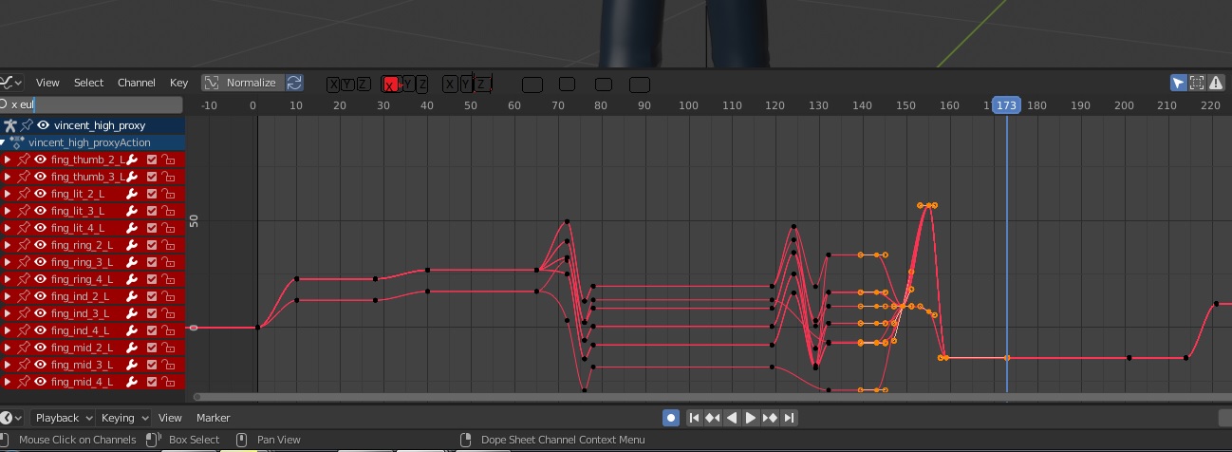Viewport: 1232px width, 452px height.
Task: Lock the fing_lit_4_L channel
Action: tap(169, 228)
